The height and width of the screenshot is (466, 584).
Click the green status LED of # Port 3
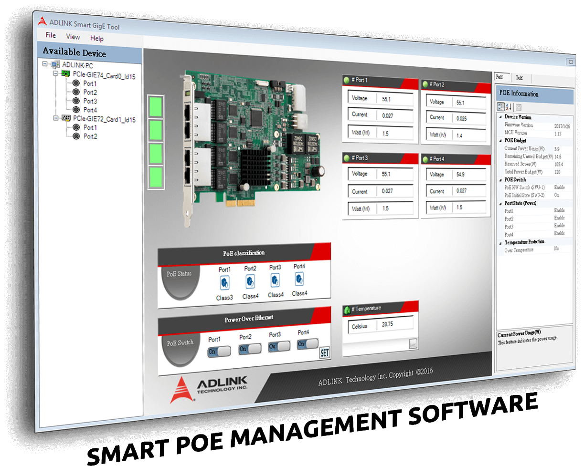347,158
